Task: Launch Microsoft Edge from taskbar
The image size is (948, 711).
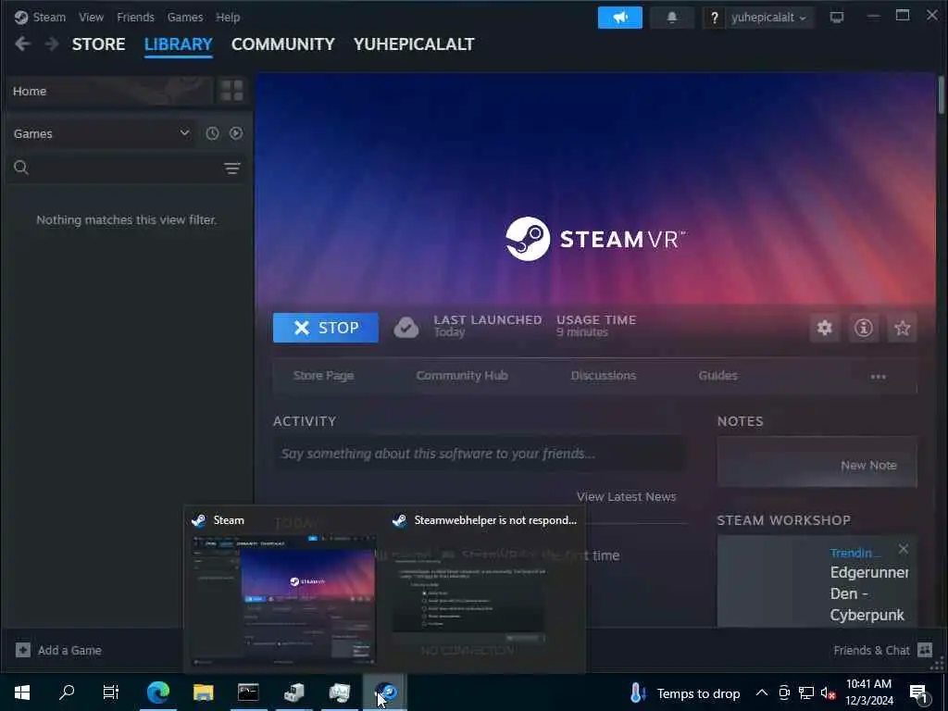Action: pyautogui.click(x=157, y=692)
